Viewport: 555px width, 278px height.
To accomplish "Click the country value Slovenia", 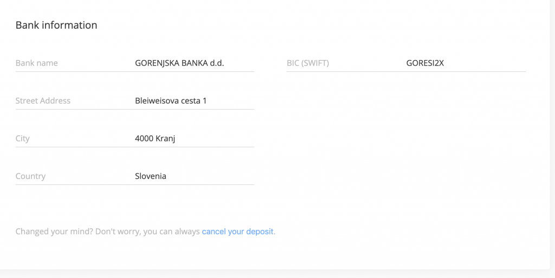I will pos(151,176).
